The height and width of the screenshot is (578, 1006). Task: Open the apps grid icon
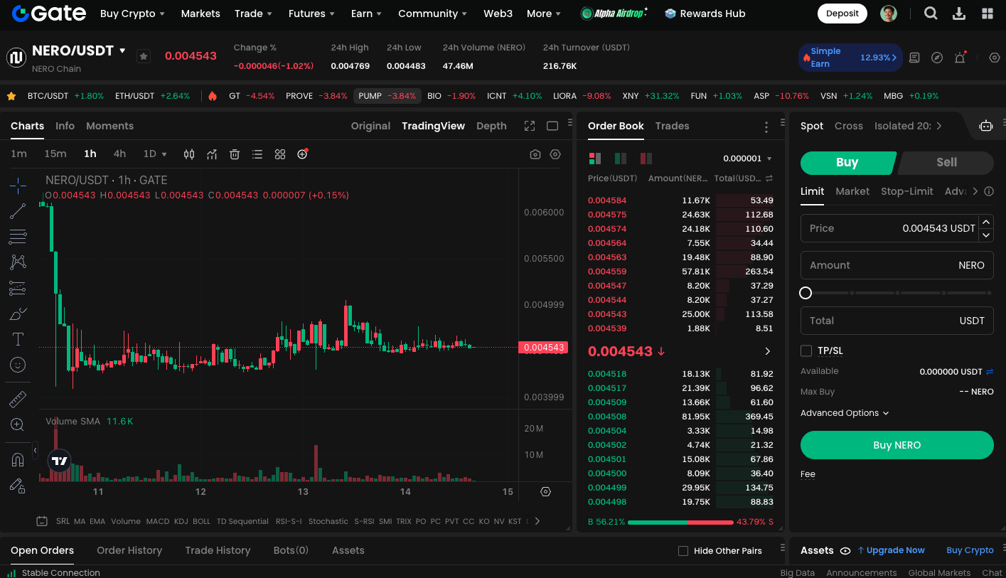tap(988, 14)
